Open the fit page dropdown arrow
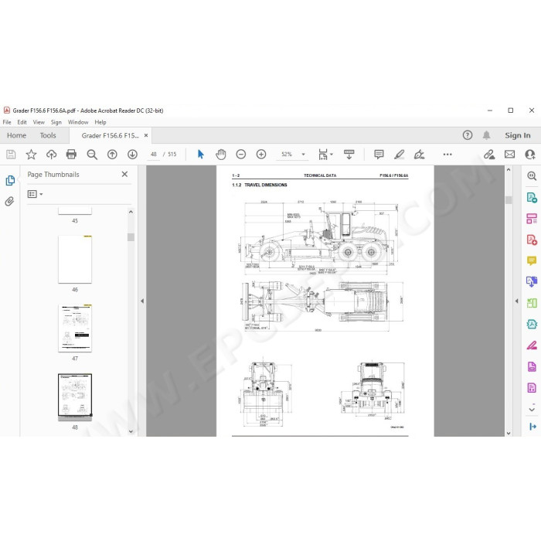The height and width of the screenshot is (541, 541). click(332, 155)
